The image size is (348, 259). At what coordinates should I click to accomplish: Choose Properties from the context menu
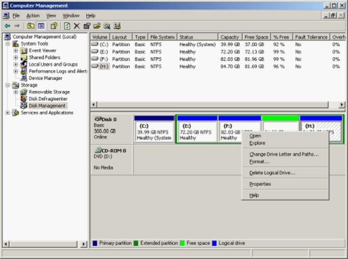pos(285,184)
